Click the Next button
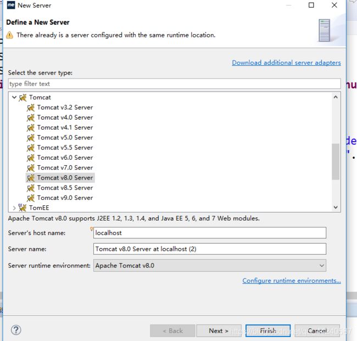357x341 pixels. [x=219, y=331]
